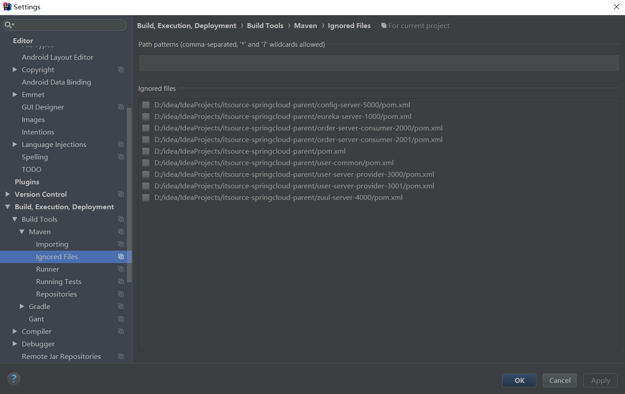Check zuul-server-4000/pom.xml checkbox
The image size is (625, 394).
(145, 197)
